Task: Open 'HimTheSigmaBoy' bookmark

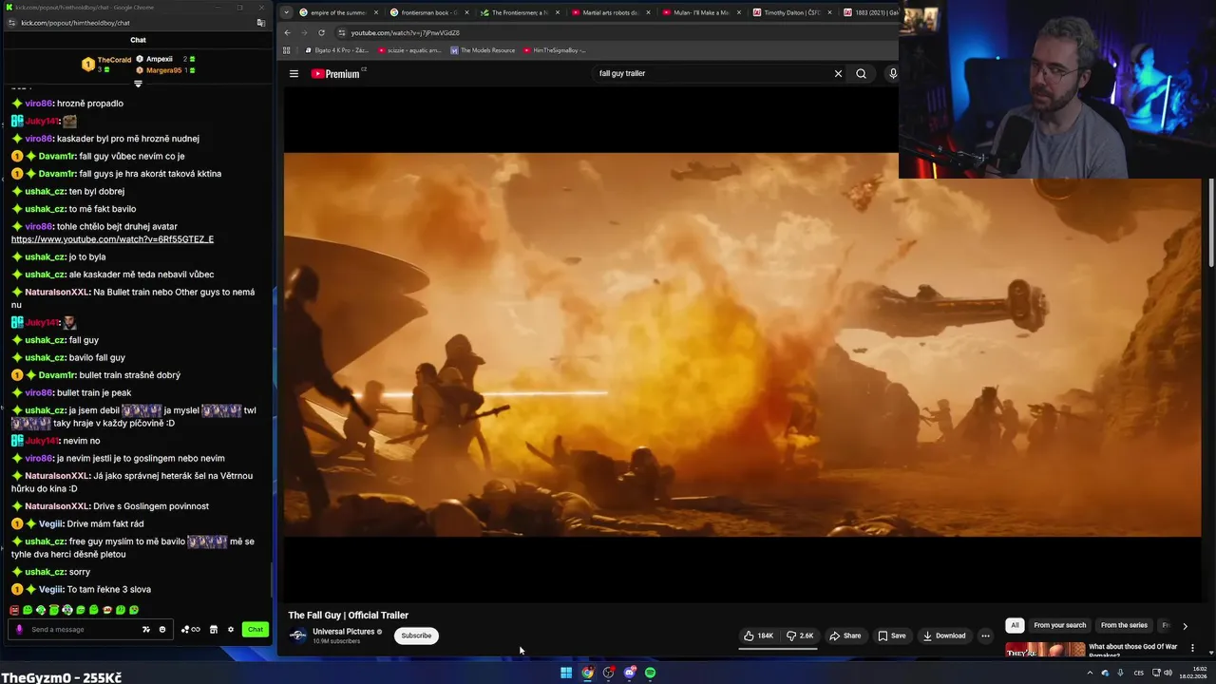Action: pyautogui.click(x=554, y=50)
